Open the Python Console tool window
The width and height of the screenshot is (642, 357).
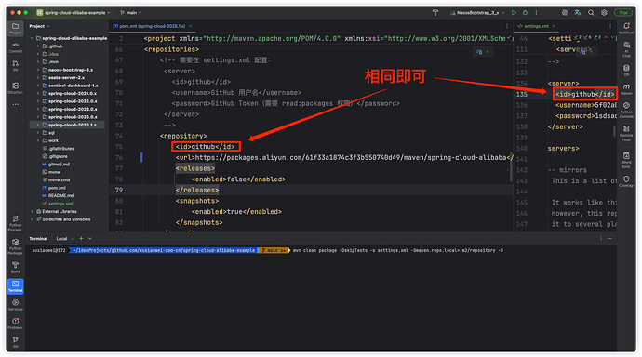click(626, 110)
